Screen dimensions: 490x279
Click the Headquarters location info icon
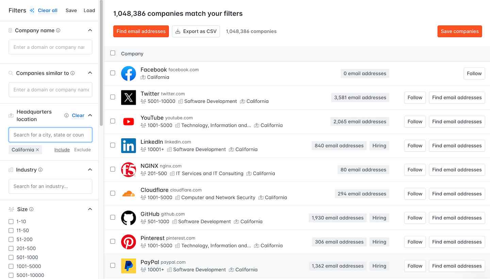[66, 115]
